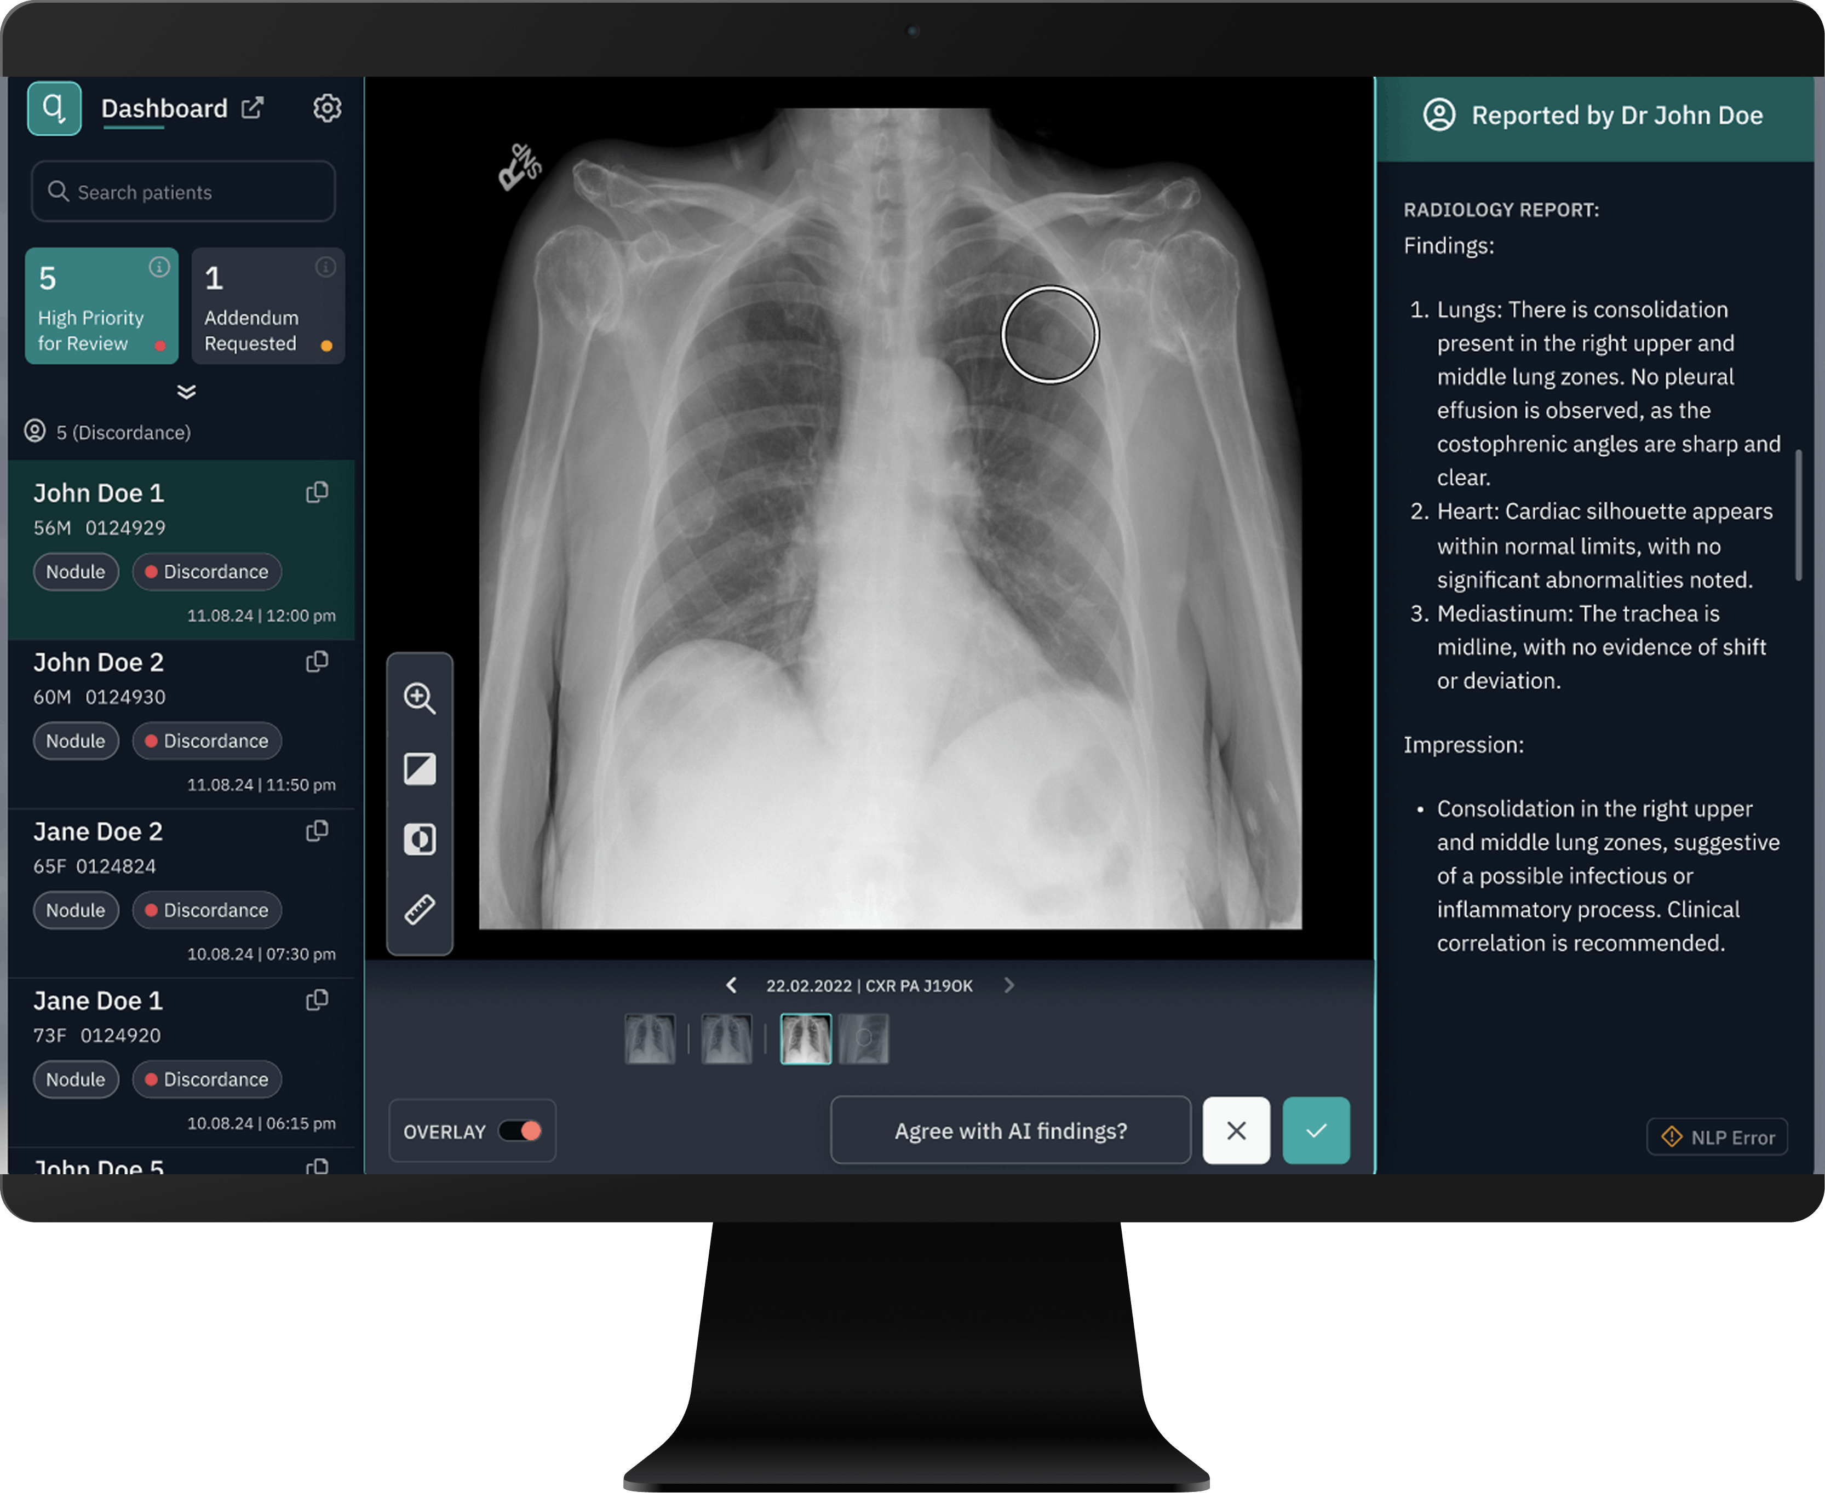Click Nodule tag on Jane Doe 1
1825x1493 pixels.
point(76,1080)
